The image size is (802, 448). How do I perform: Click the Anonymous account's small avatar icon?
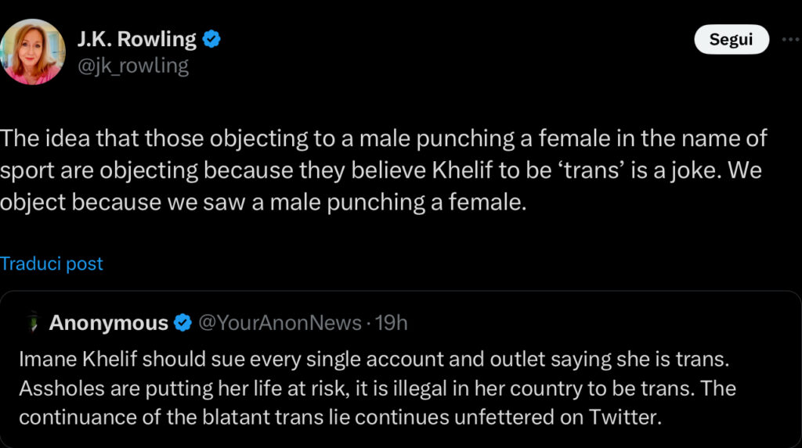tap(32, 322)
